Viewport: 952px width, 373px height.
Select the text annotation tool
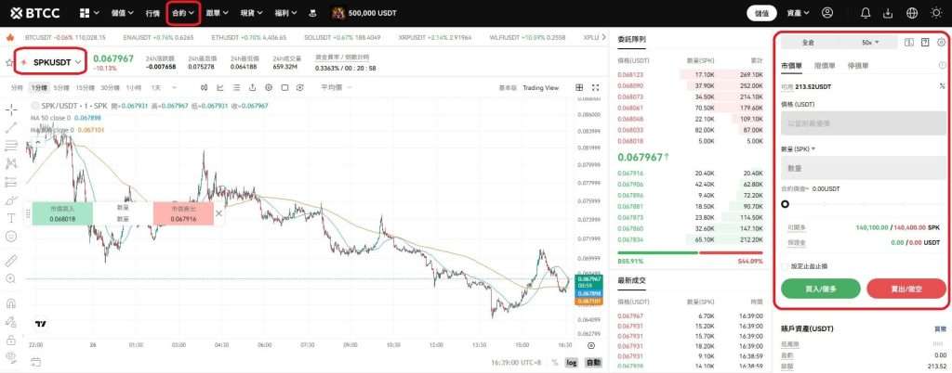point(11,218)
